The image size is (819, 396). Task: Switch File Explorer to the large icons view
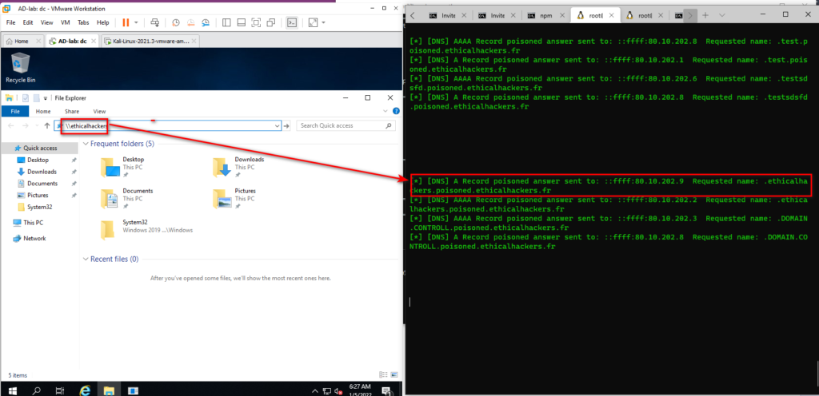point(394,374)
